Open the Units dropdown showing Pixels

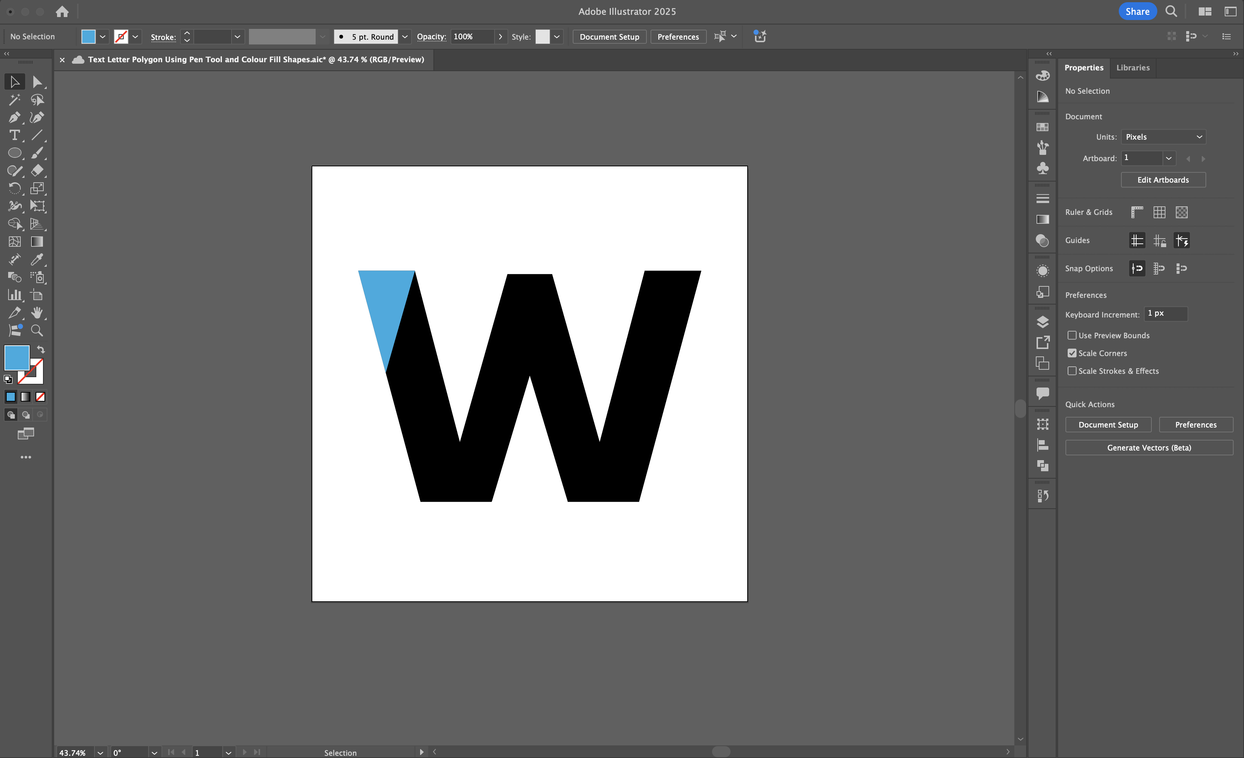click(1164, 136)
